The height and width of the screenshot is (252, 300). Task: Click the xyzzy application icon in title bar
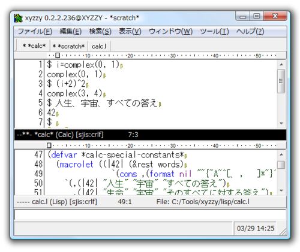tap(18, 18)
